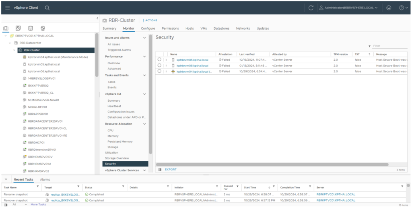Open the Alarms tab in bottom panel
This screenshot has width=412, height=207.
45,180
